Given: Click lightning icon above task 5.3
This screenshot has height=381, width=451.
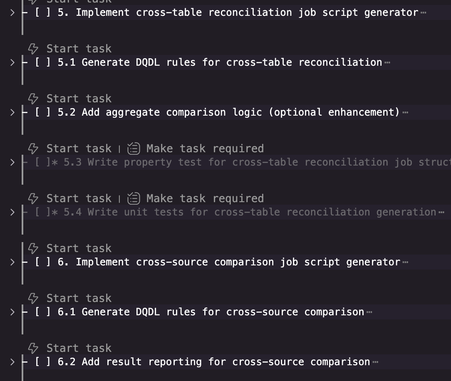Looking at the screenshot, I should pos(33,149).
